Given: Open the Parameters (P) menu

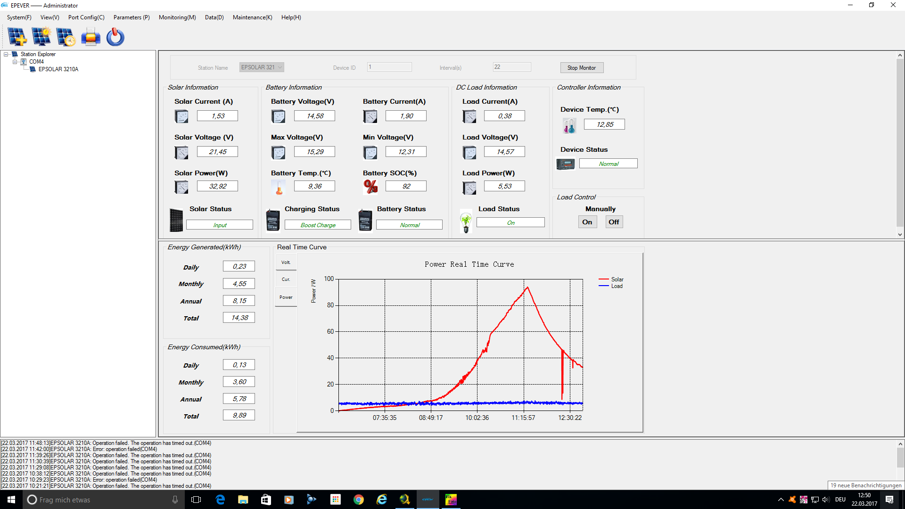Looking at the screenshot, I should [132, 17].
